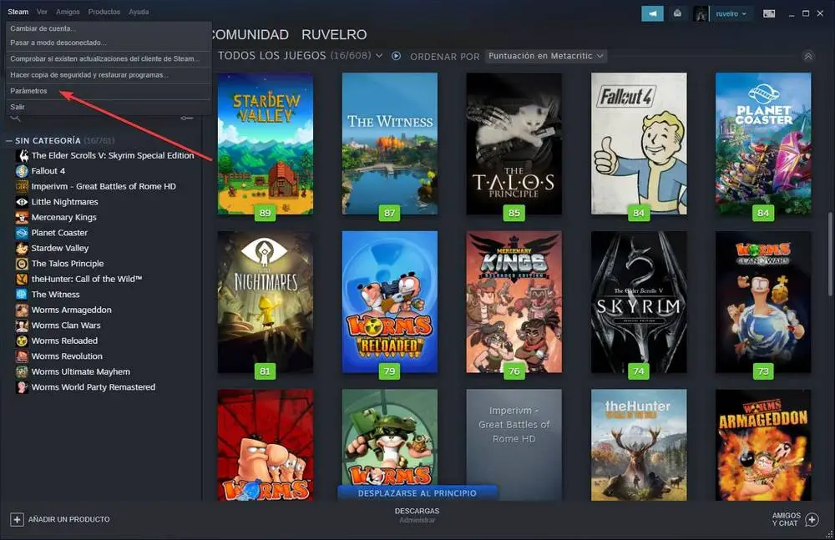Click the play icon beside Todos los juegos
Screen dimensions: 835x540
pyautogui.click(x=396, y=56)
